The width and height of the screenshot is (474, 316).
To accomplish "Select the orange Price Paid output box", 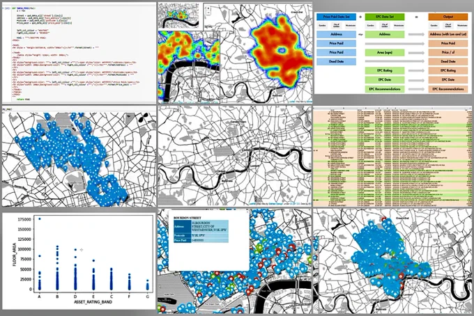I will [x=448, y=43].
